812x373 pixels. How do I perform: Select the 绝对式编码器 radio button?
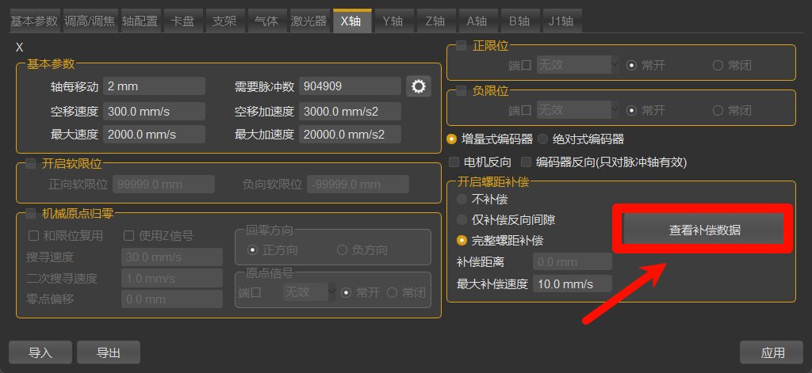pos(542,139)
